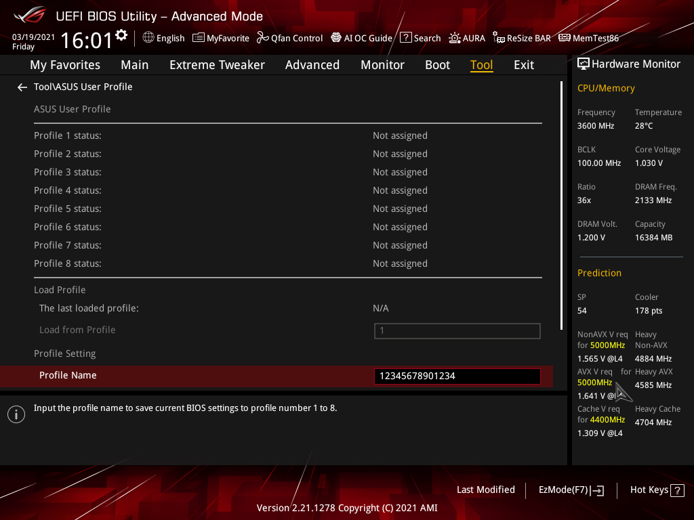694x520 pixels.
Task: Select the Profile Name row label
Action: (68, 375)
